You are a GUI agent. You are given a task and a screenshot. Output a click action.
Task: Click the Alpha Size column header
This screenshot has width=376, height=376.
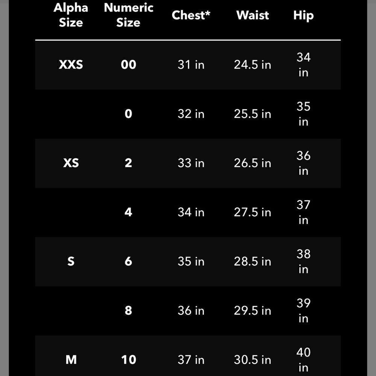71,15
